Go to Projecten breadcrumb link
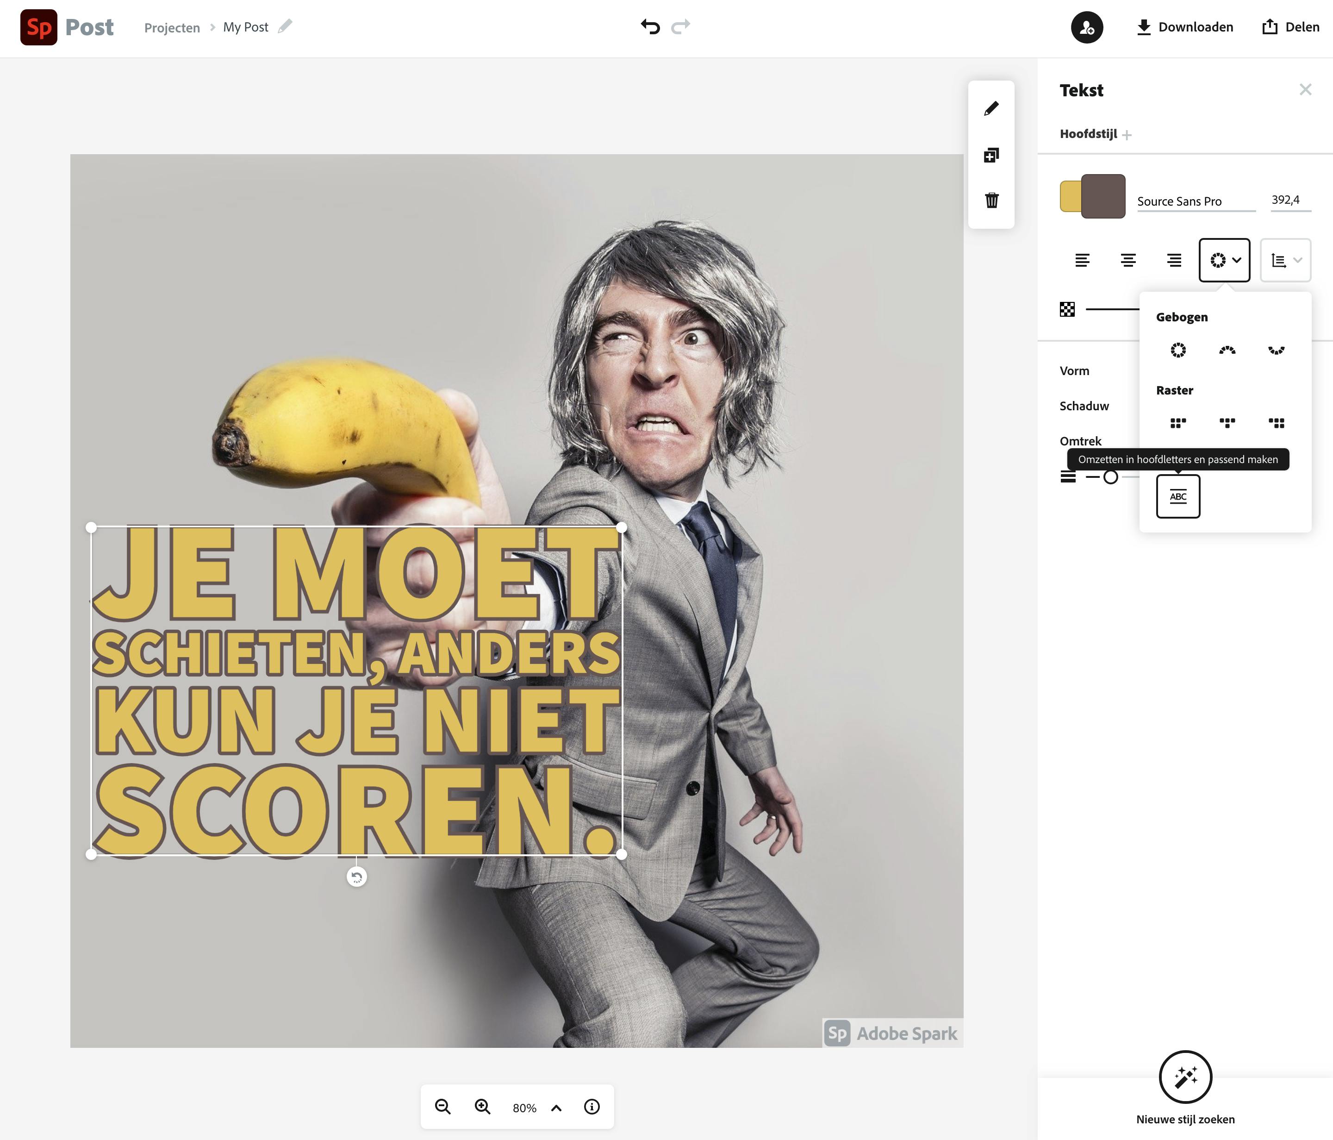The height and width of the screenshot is (1140, 1333). pos(172,28)
